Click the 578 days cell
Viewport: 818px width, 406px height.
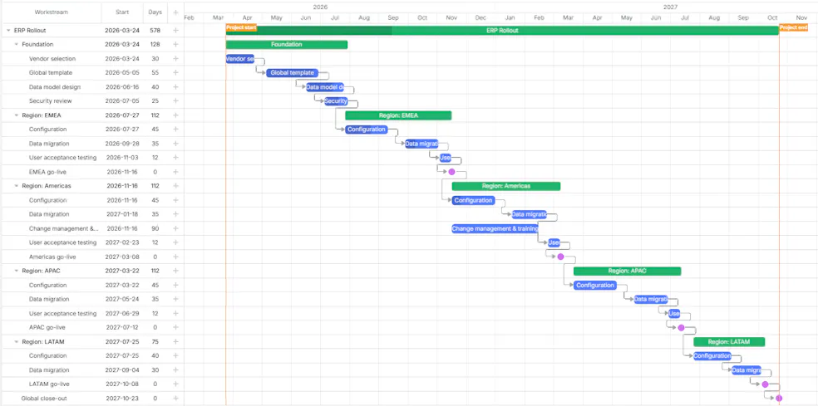(155, 30)
